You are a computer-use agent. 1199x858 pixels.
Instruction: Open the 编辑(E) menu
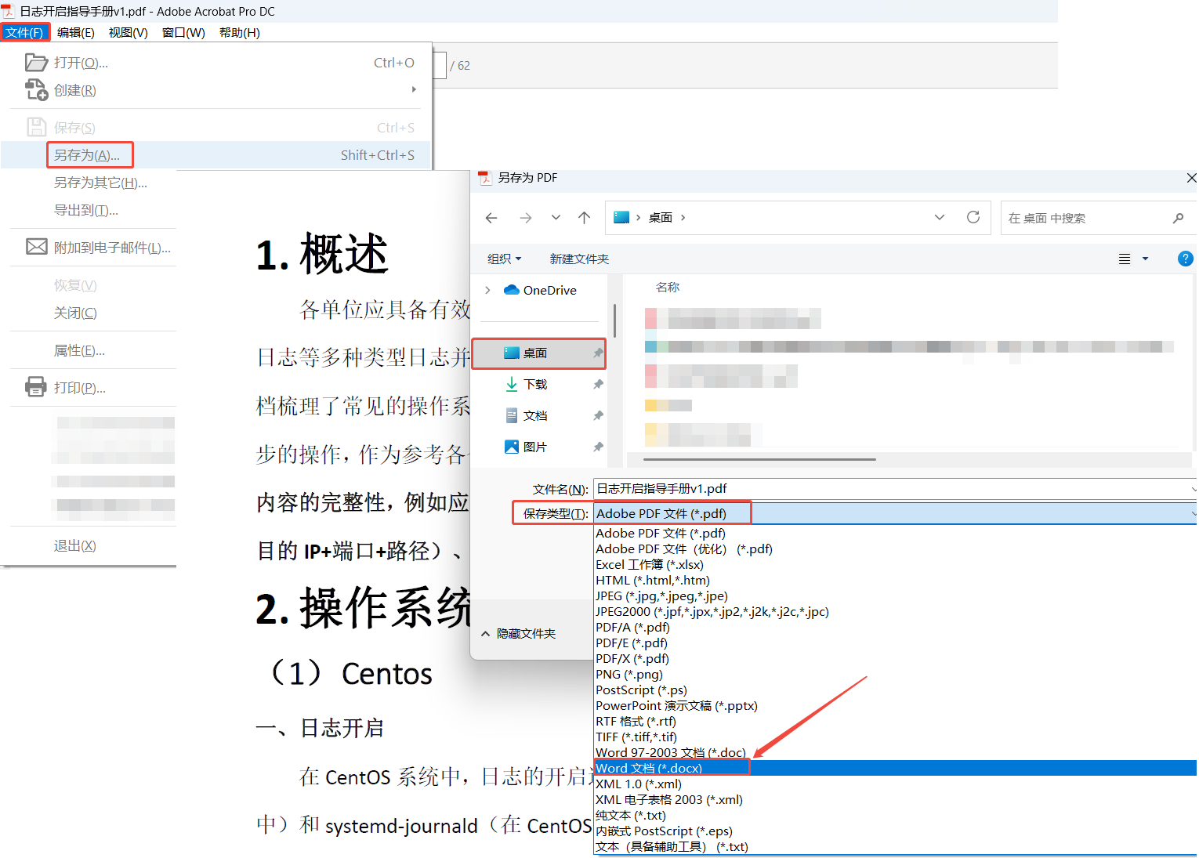point(76,32)
